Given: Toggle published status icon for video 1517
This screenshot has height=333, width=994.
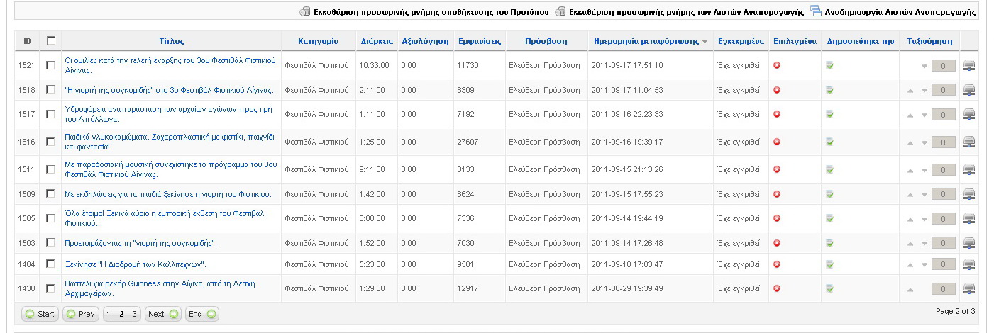Looking at the screenshot, I should coord(829,114).
